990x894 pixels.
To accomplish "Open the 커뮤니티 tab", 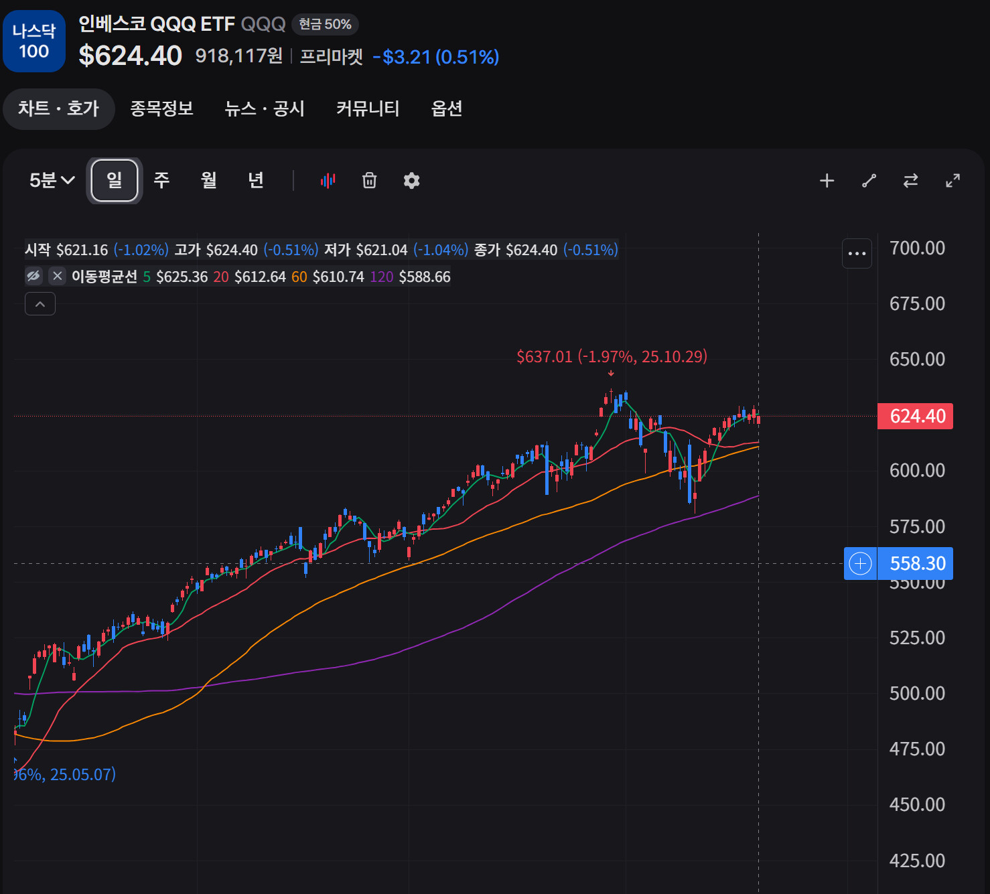I will pyautogui.click(x=368, y=108).
